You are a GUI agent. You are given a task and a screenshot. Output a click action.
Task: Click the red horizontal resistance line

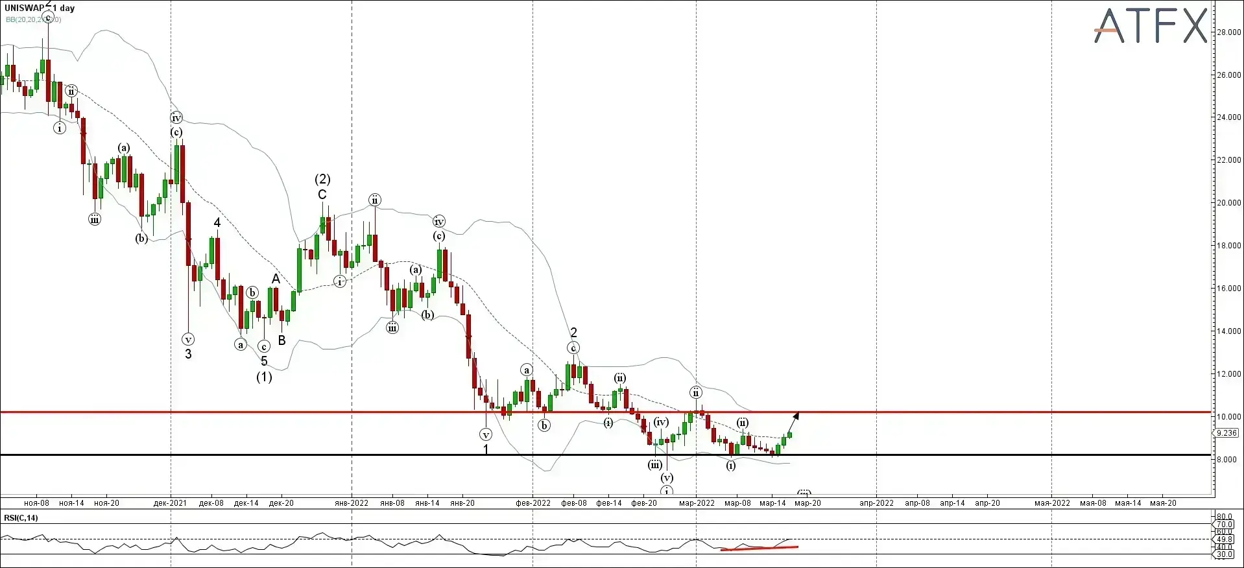pos(606,412)
